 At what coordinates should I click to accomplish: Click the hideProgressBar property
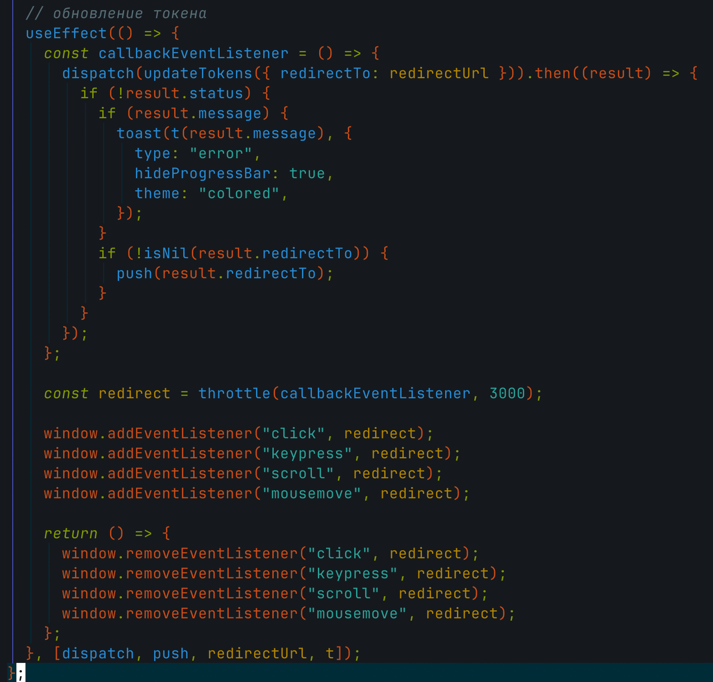(203, 173)
